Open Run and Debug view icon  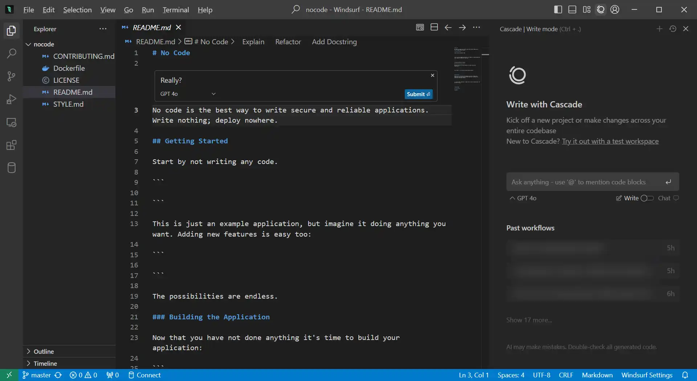click(x=11, y=99)
